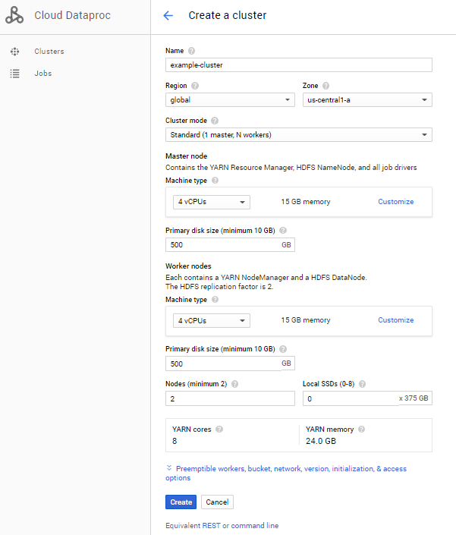Open the Master node Primary disk size help icon
This screenshot has height=535, width=456.
[x=283, y=230]
